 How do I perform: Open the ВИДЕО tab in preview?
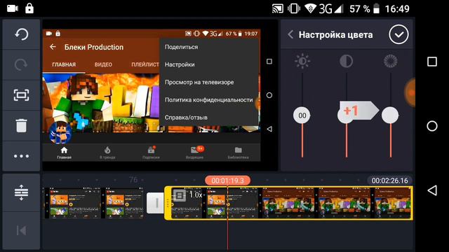[103, 64]
